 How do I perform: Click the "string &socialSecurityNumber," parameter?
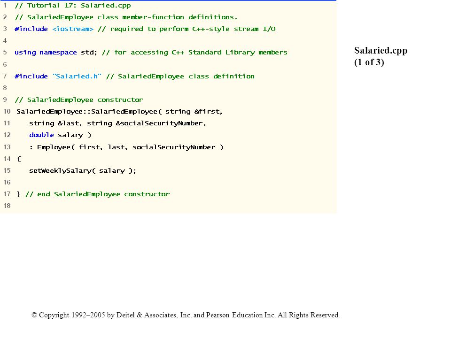pyautogui.click(x=147, y=123)
